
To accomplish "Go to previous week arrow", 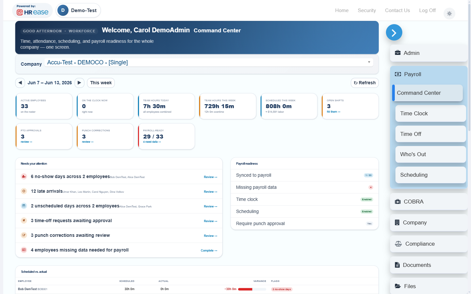I will 20,83.
